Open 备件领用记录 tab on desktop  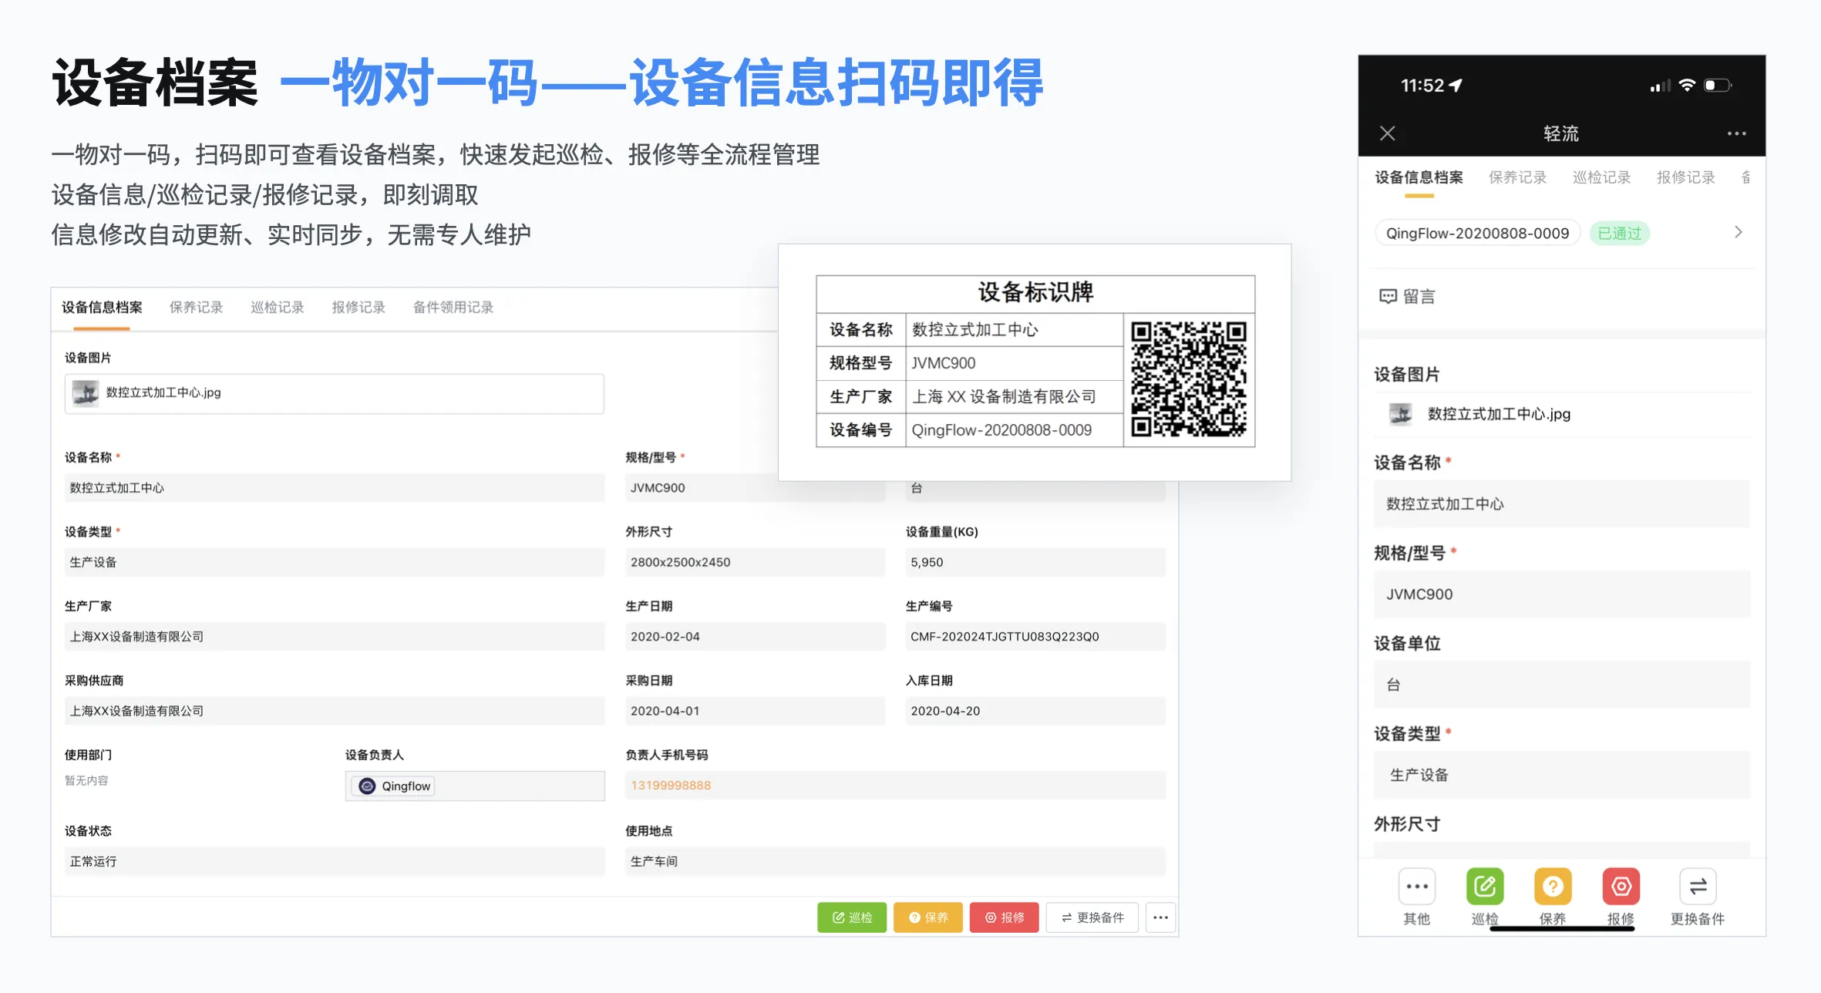click(x=453, y=307)
